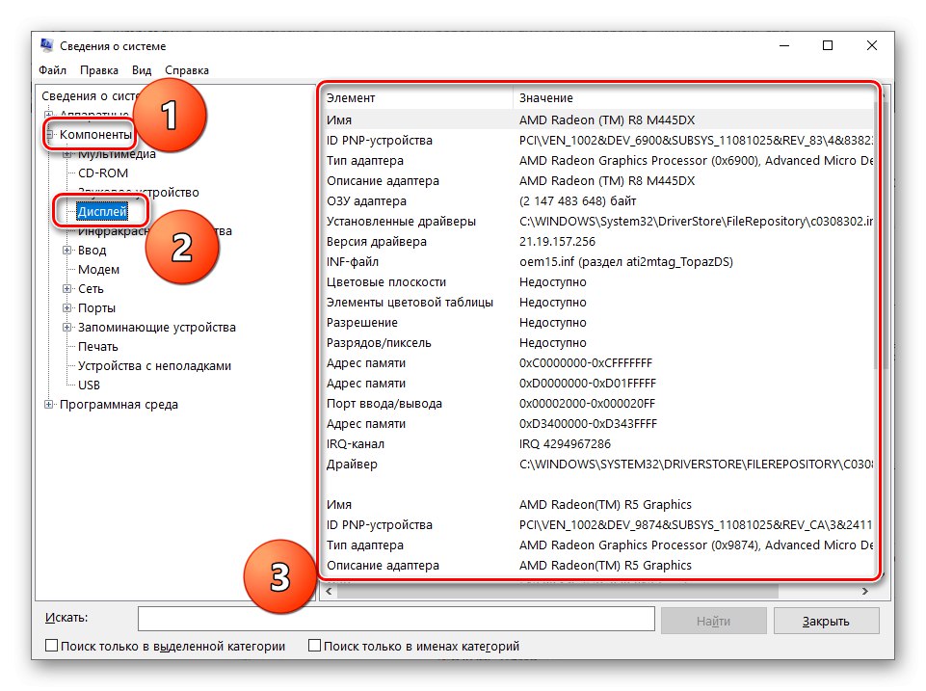The width and height of the screenshot is (926, 691).
Task: Click the Найти button
Action: click(713, 621)
